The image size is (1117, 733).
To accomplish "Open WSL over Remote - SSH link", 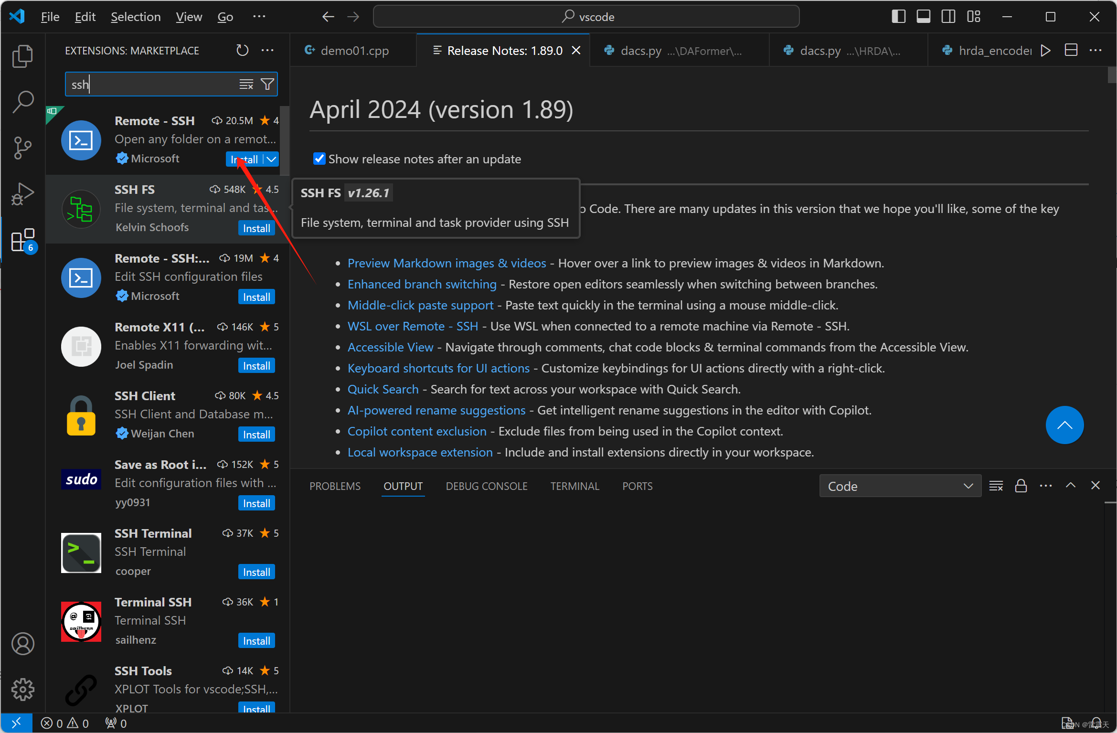I will coord(413,326).
